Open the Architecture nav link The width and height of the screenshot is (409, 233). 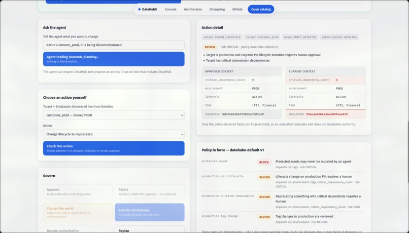tap(193, 10)
